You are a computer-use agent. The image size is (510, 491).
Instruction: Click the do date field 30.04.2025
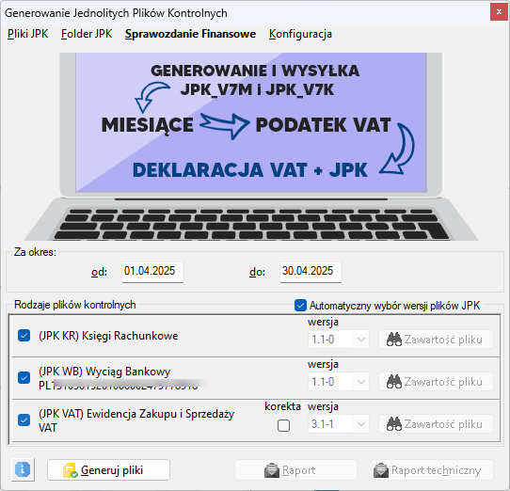point(311,272)
